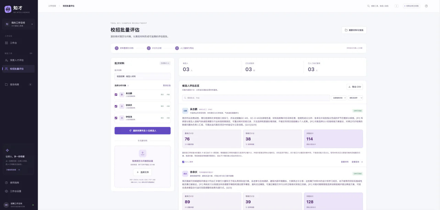Go to step 材料整理与归档
The width and height of the screenshot is (440, 210).
click(124, 48)
